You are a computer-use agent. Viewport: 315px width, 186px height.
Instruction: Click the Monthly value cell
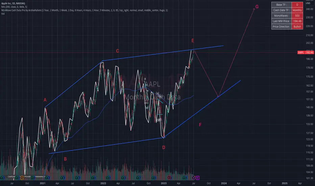[x=297, y=10]
